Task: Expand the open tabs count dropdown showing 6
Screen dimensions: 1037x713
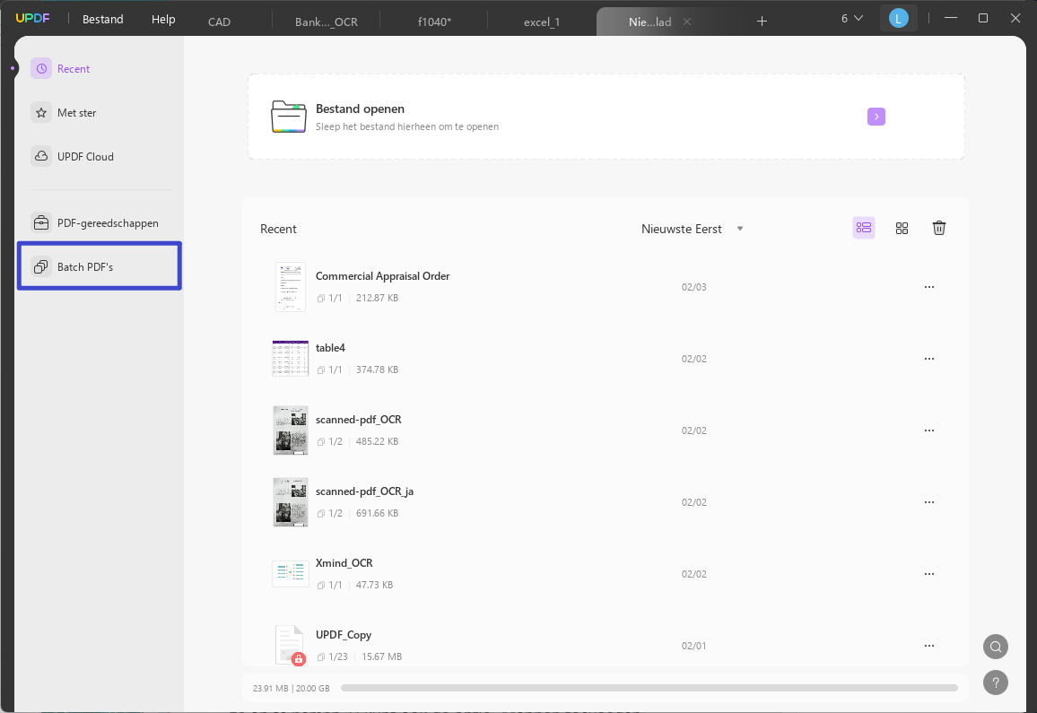Action: pos(852,19)
